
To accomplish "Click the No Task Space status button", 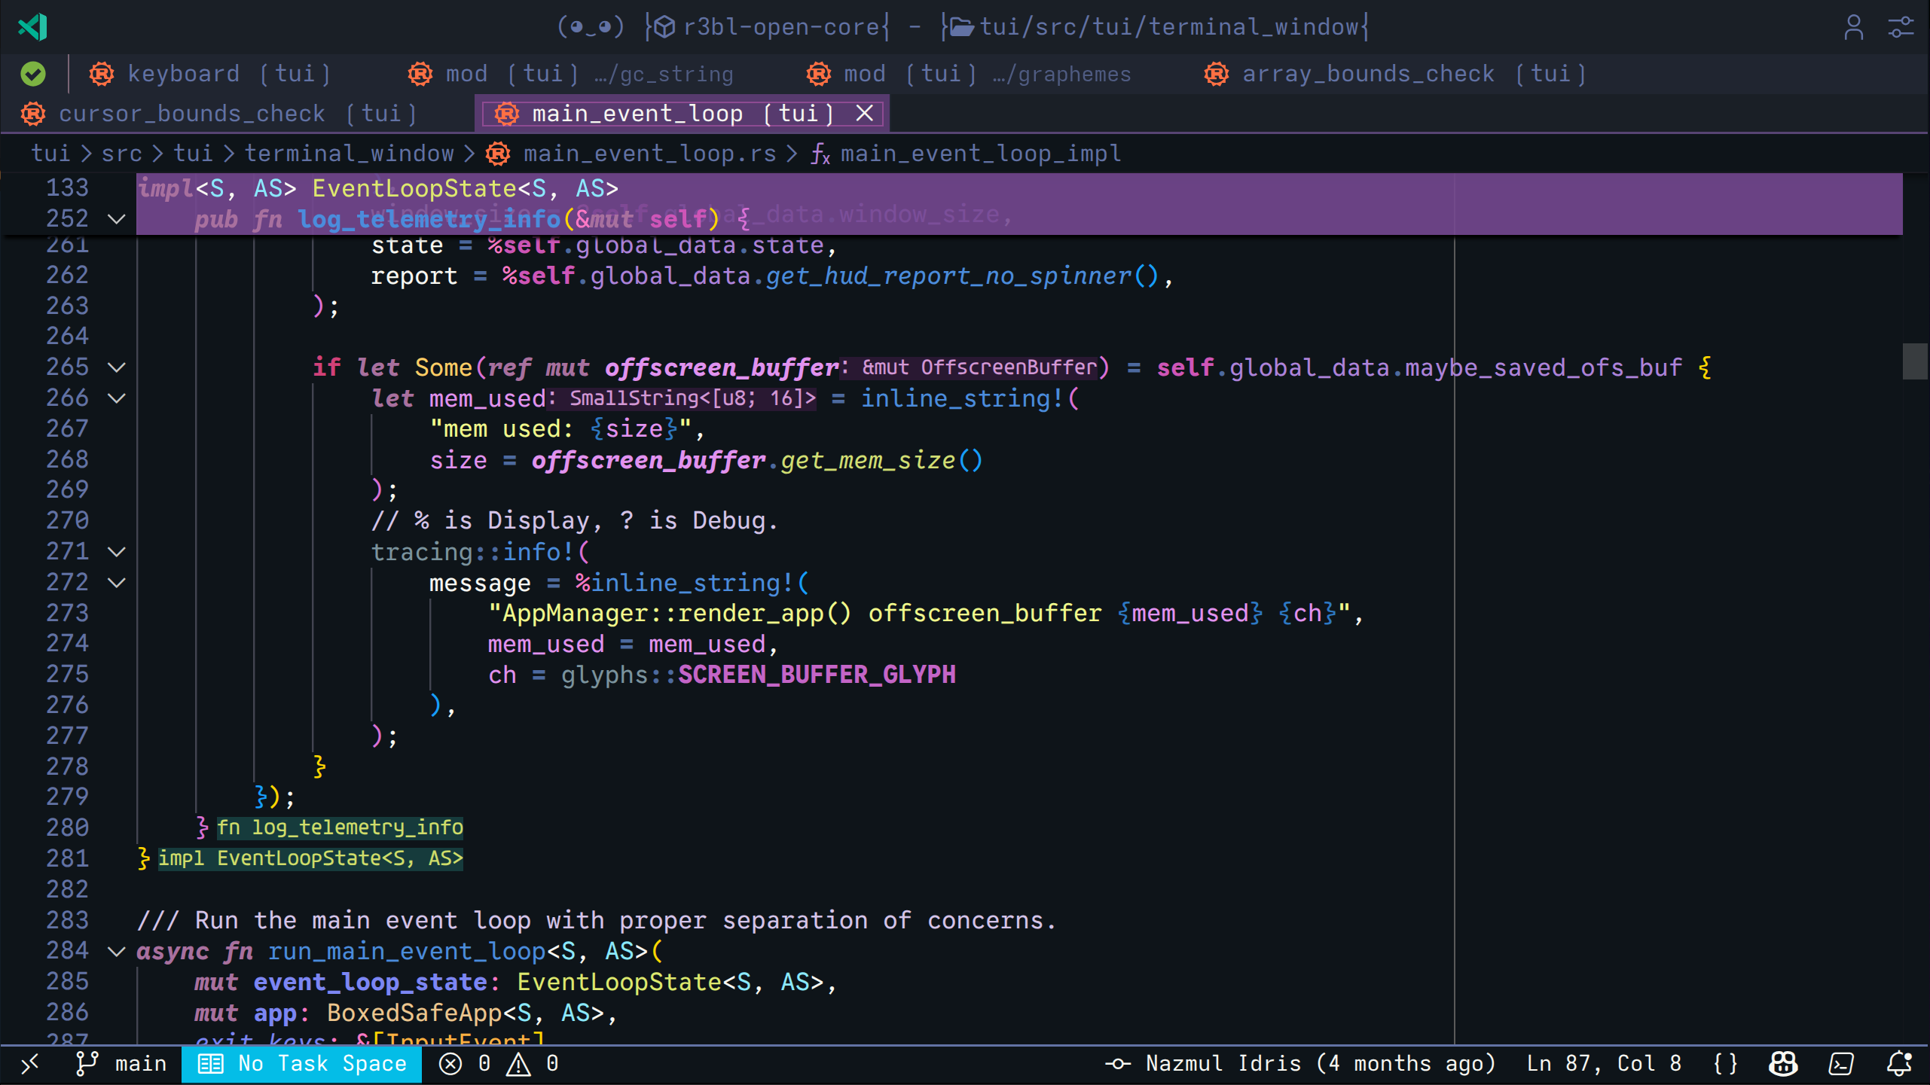I will tap(301, 1063).
